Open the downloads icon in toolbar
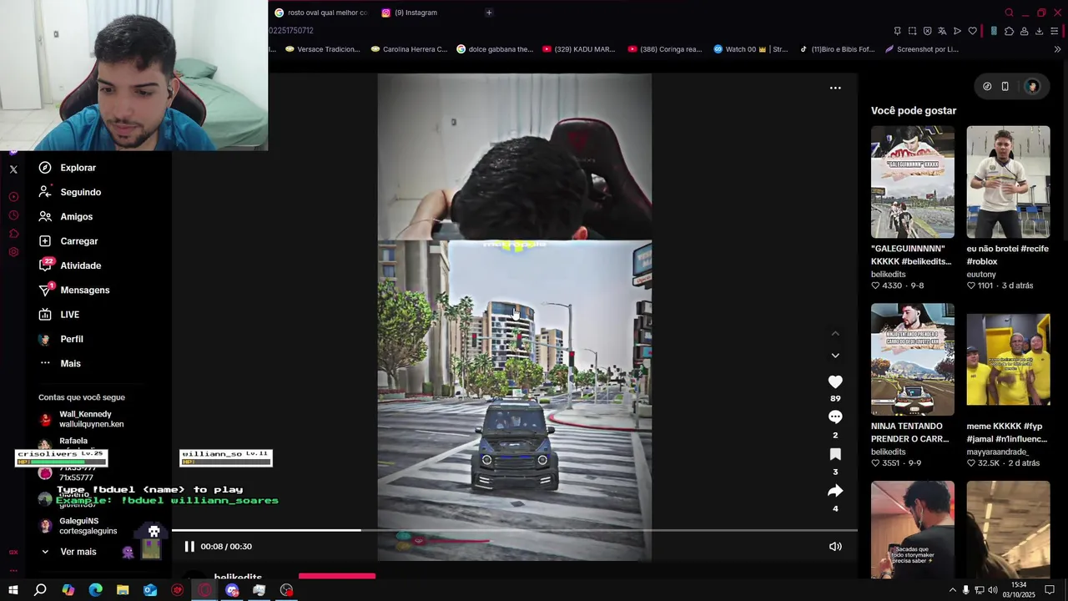Screen dimensions: 1068x601 1039,31
